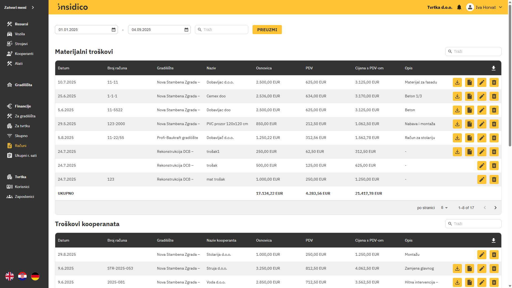Download invoice for Cemex doo row
The height and width of the screenshot is (288, 512).
(x=457, y=96)
